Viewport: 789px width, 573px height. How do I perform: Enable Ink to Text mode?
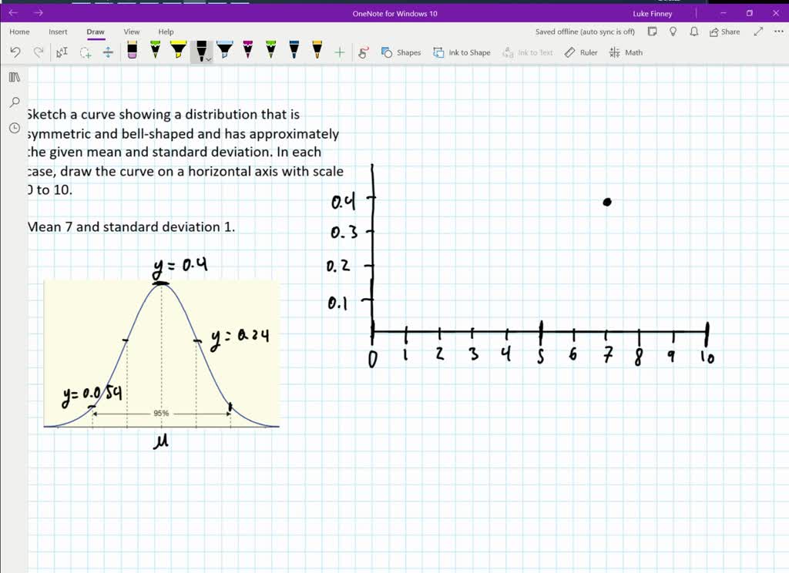tap(528, 52)
